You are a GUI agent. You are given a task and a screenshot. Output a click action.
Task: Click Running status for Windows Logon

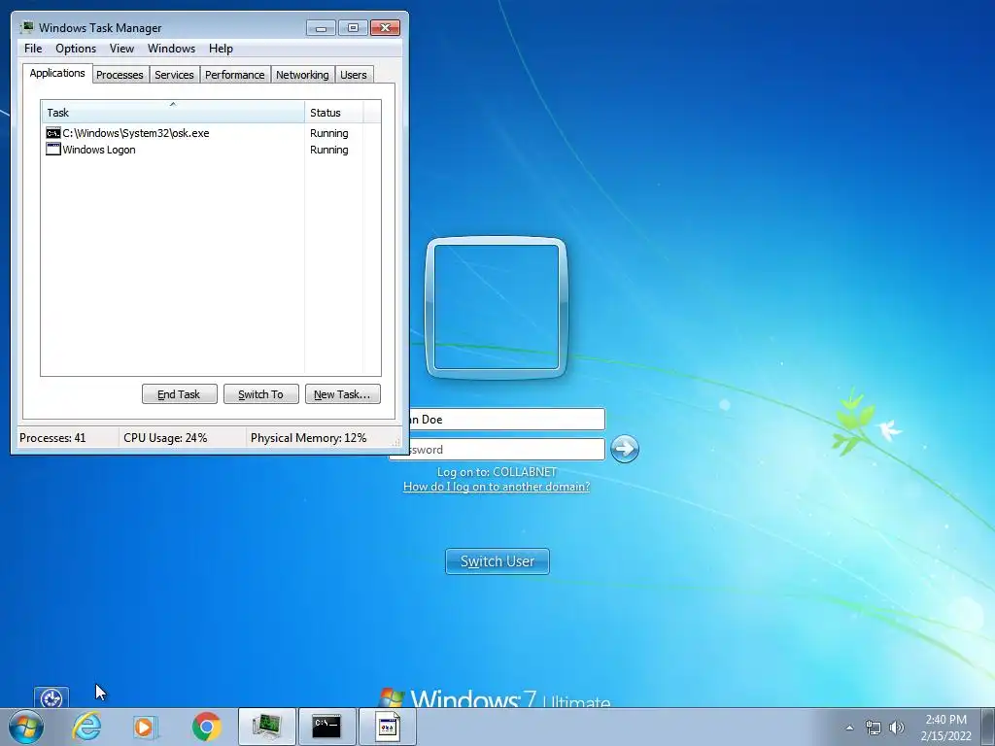coord(328,150)
